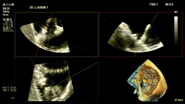Select the red-bordered top-right MPR pane
This screenshot has width=185, height=104.
141,34
